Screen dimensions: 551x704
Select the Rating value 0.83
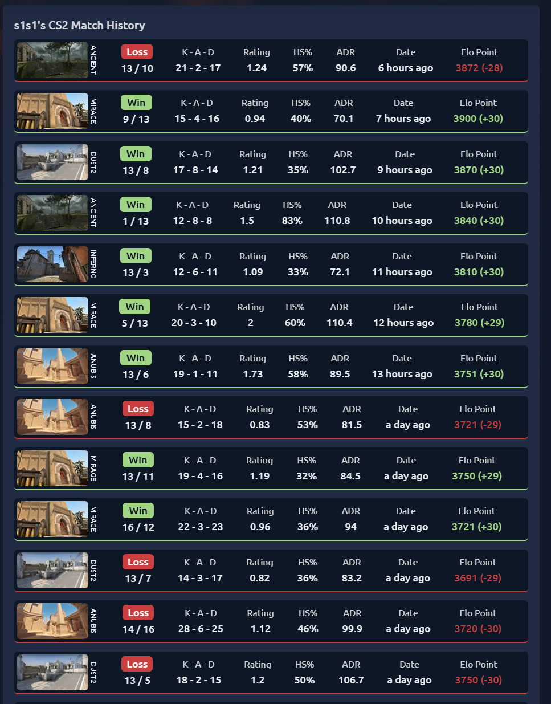(x=259, y=425)
